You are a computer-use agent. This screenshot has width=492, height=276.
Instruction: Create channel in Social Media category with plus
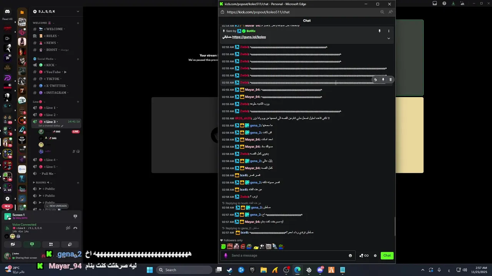78,59
